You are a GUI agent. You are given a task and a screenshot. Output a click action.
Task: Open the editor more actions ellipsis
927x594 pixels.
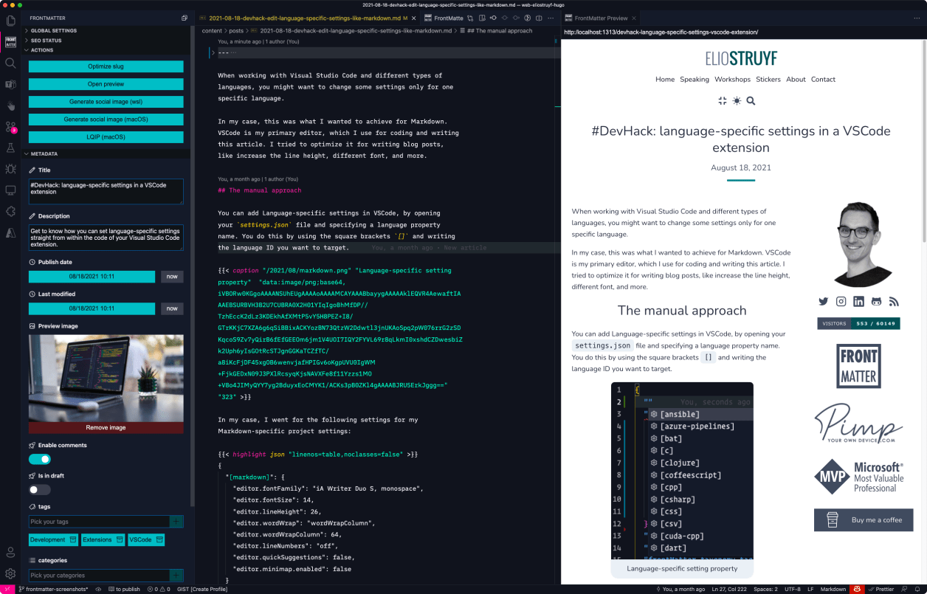point(551,18)
